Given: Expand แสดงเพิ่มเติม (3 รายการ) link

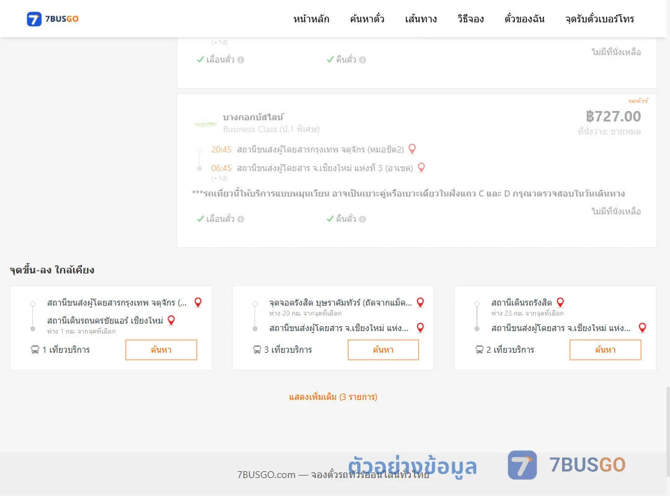Looking at the screenshot, I should coord(333,397).
